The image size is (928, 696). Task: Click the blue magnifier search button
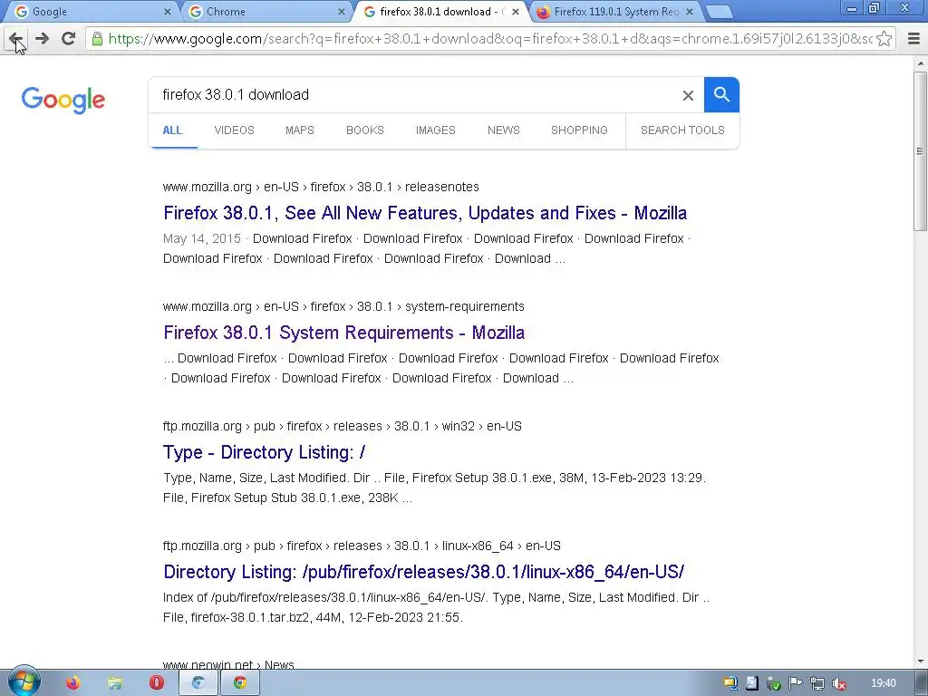tap(721, 94)
